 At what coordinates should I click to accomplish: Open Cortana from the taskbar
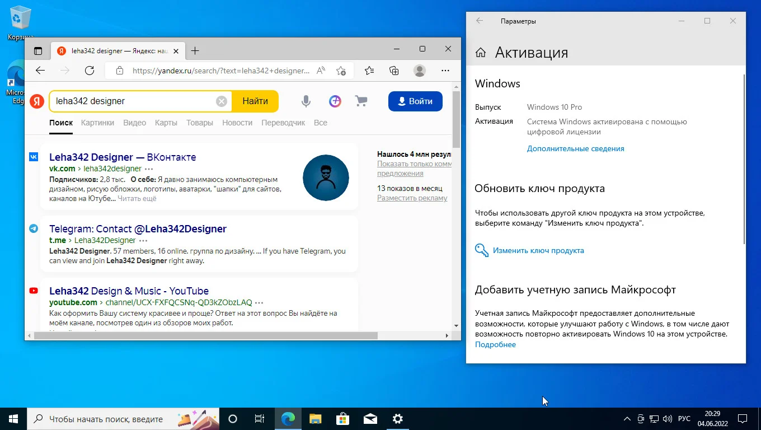coord(233,419)
